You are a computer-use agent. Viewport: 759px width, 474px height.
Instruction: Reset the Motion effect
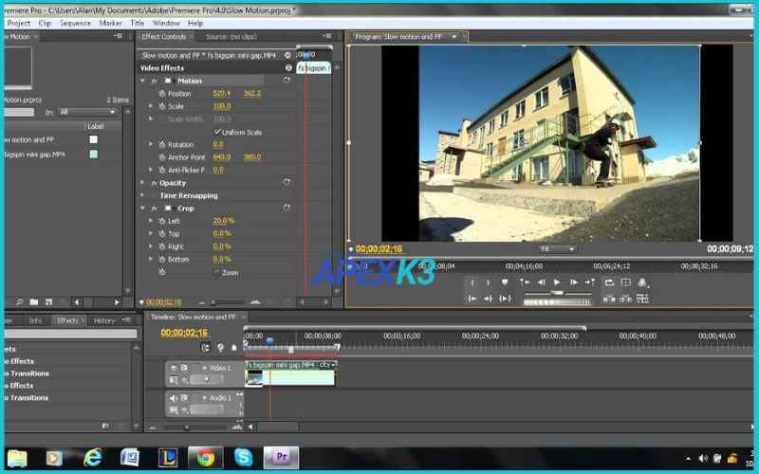click(287, 81)
